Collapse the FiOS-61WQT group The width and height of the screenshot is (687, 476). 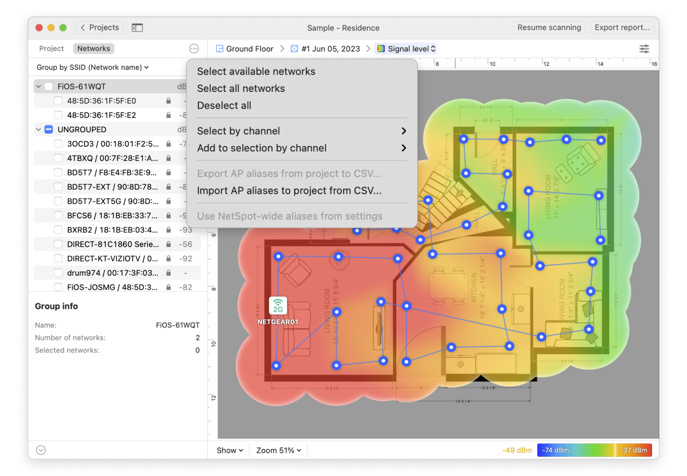39,86
